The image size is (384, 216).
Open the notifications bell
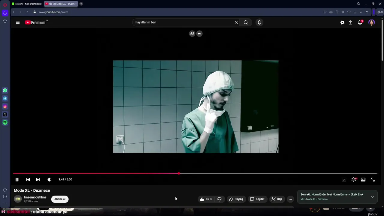(x=360, y=22)
